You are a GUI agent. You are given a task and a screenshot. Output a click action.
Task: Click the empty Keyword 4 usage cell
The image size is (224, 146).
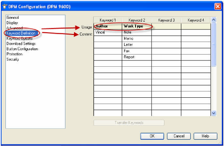tap(196, 26)
